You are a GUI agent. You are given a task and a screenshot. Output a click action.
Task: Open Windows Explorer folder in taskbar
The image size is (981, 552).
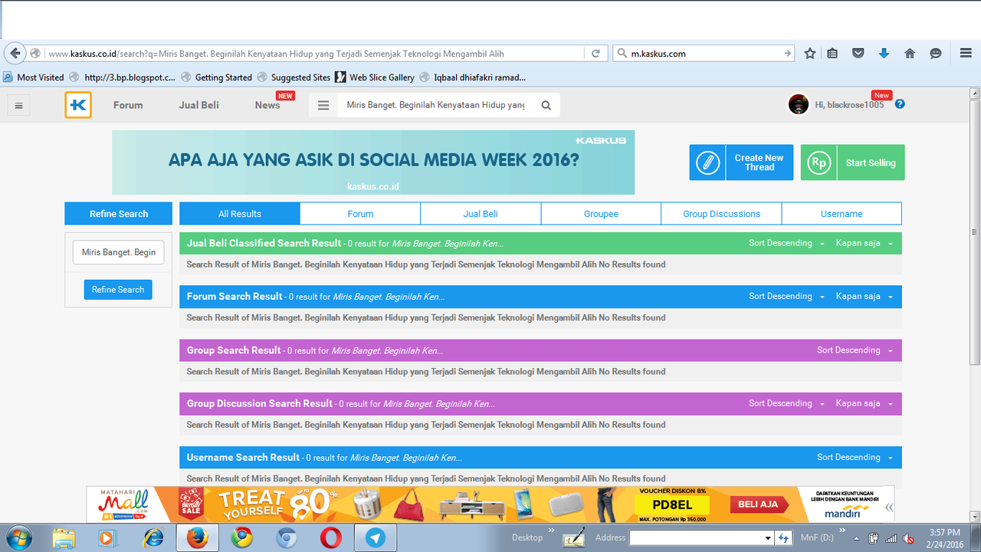64,538
